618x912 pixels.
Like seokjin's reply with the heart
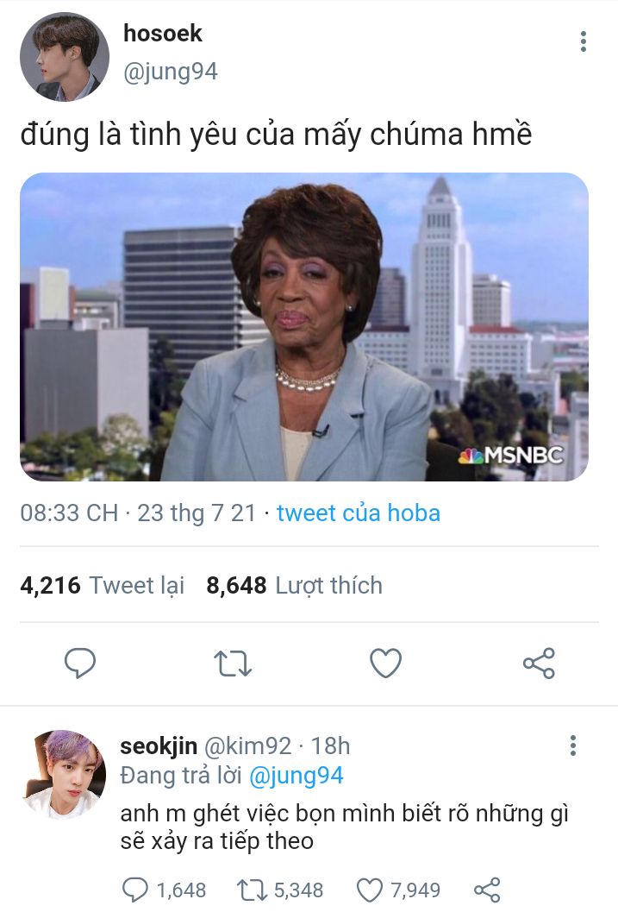tap(369, 890)
